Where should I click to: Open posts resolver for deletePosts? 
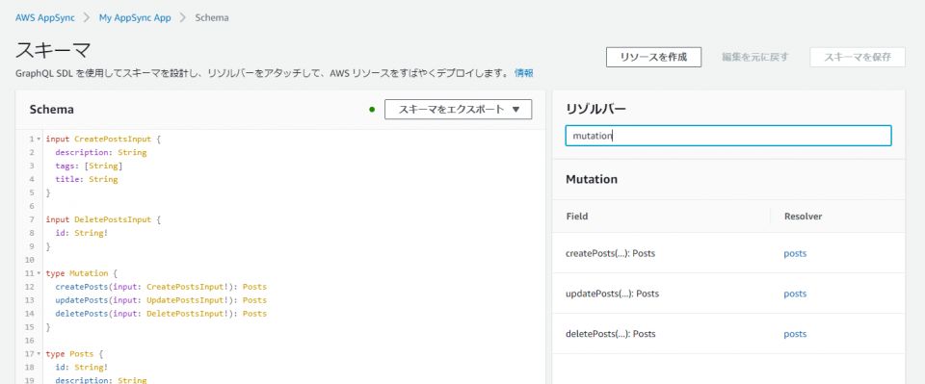[795, 333]
